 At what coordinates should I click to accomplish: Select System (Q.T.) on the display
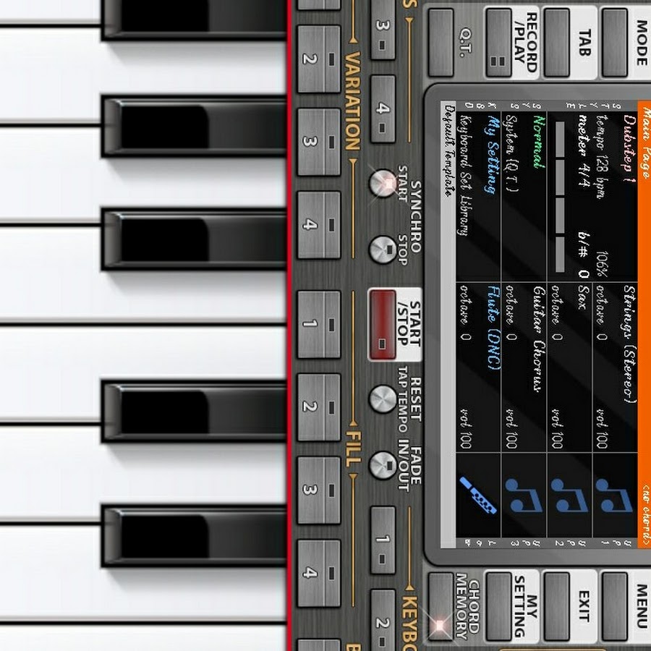[x=511, y=153]
